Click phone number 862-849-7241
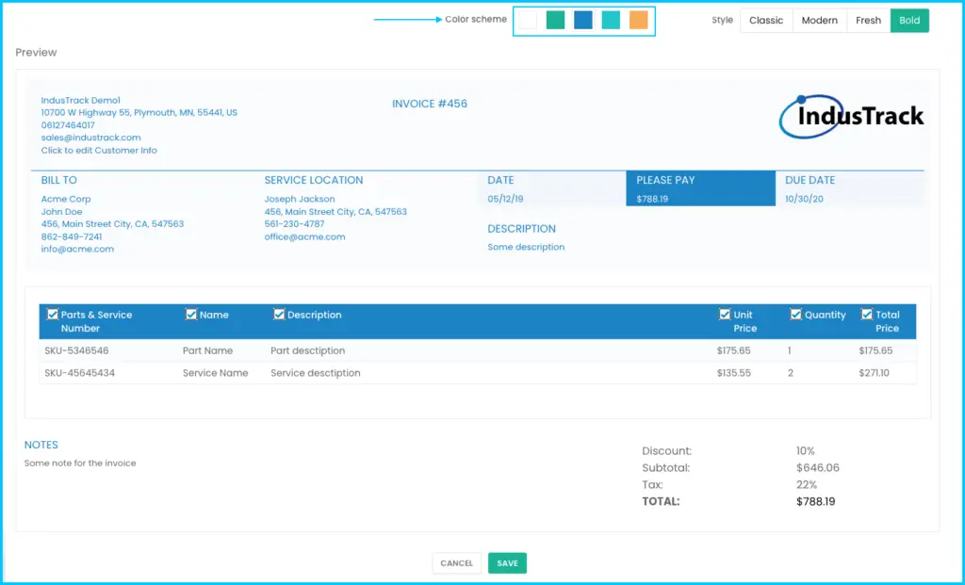 click(72, 236)
